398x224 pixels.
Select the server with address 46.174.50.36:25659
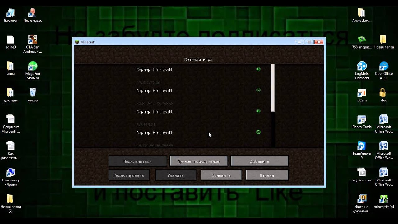tap(198, 138)
